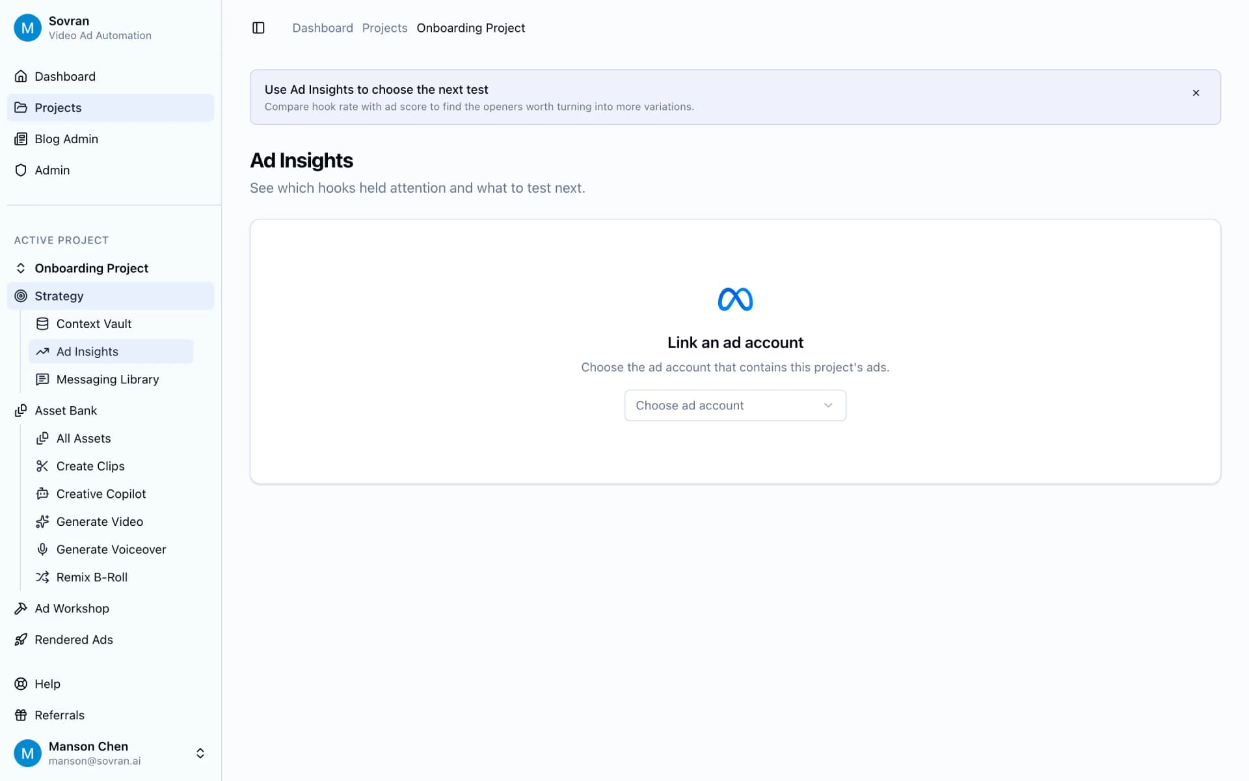Screen dimensions: 1249x781
Task: Click Onboarding Project in breadcrumb
Action: pyautogui.click(x=471, y=28)
